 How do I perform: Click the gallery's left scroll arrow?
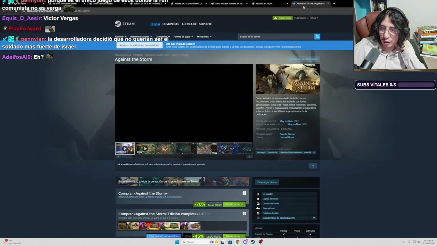118,156
